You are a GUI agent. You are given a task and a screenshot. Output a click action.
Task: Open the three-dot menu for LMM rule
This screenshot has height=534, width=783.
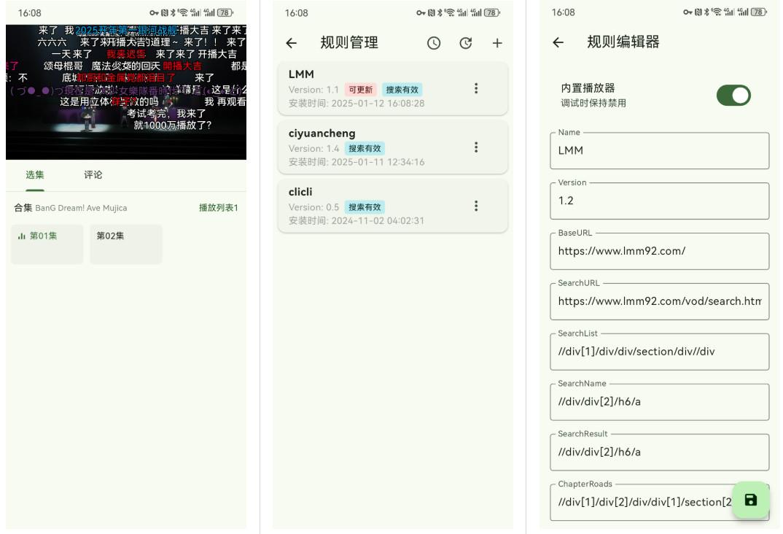pos(476,88)
